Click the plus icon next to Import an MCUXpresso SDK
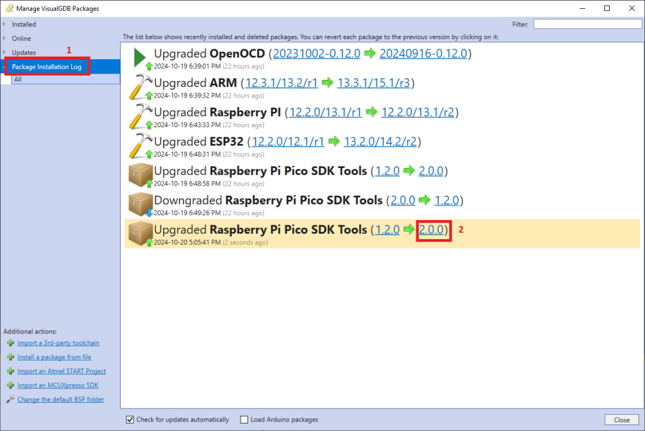 point(11,386)
